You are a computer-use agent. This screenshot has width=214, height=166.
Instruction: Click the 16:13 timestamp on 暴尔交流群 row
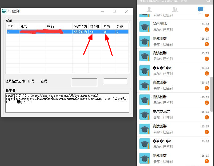coord(205,112)
